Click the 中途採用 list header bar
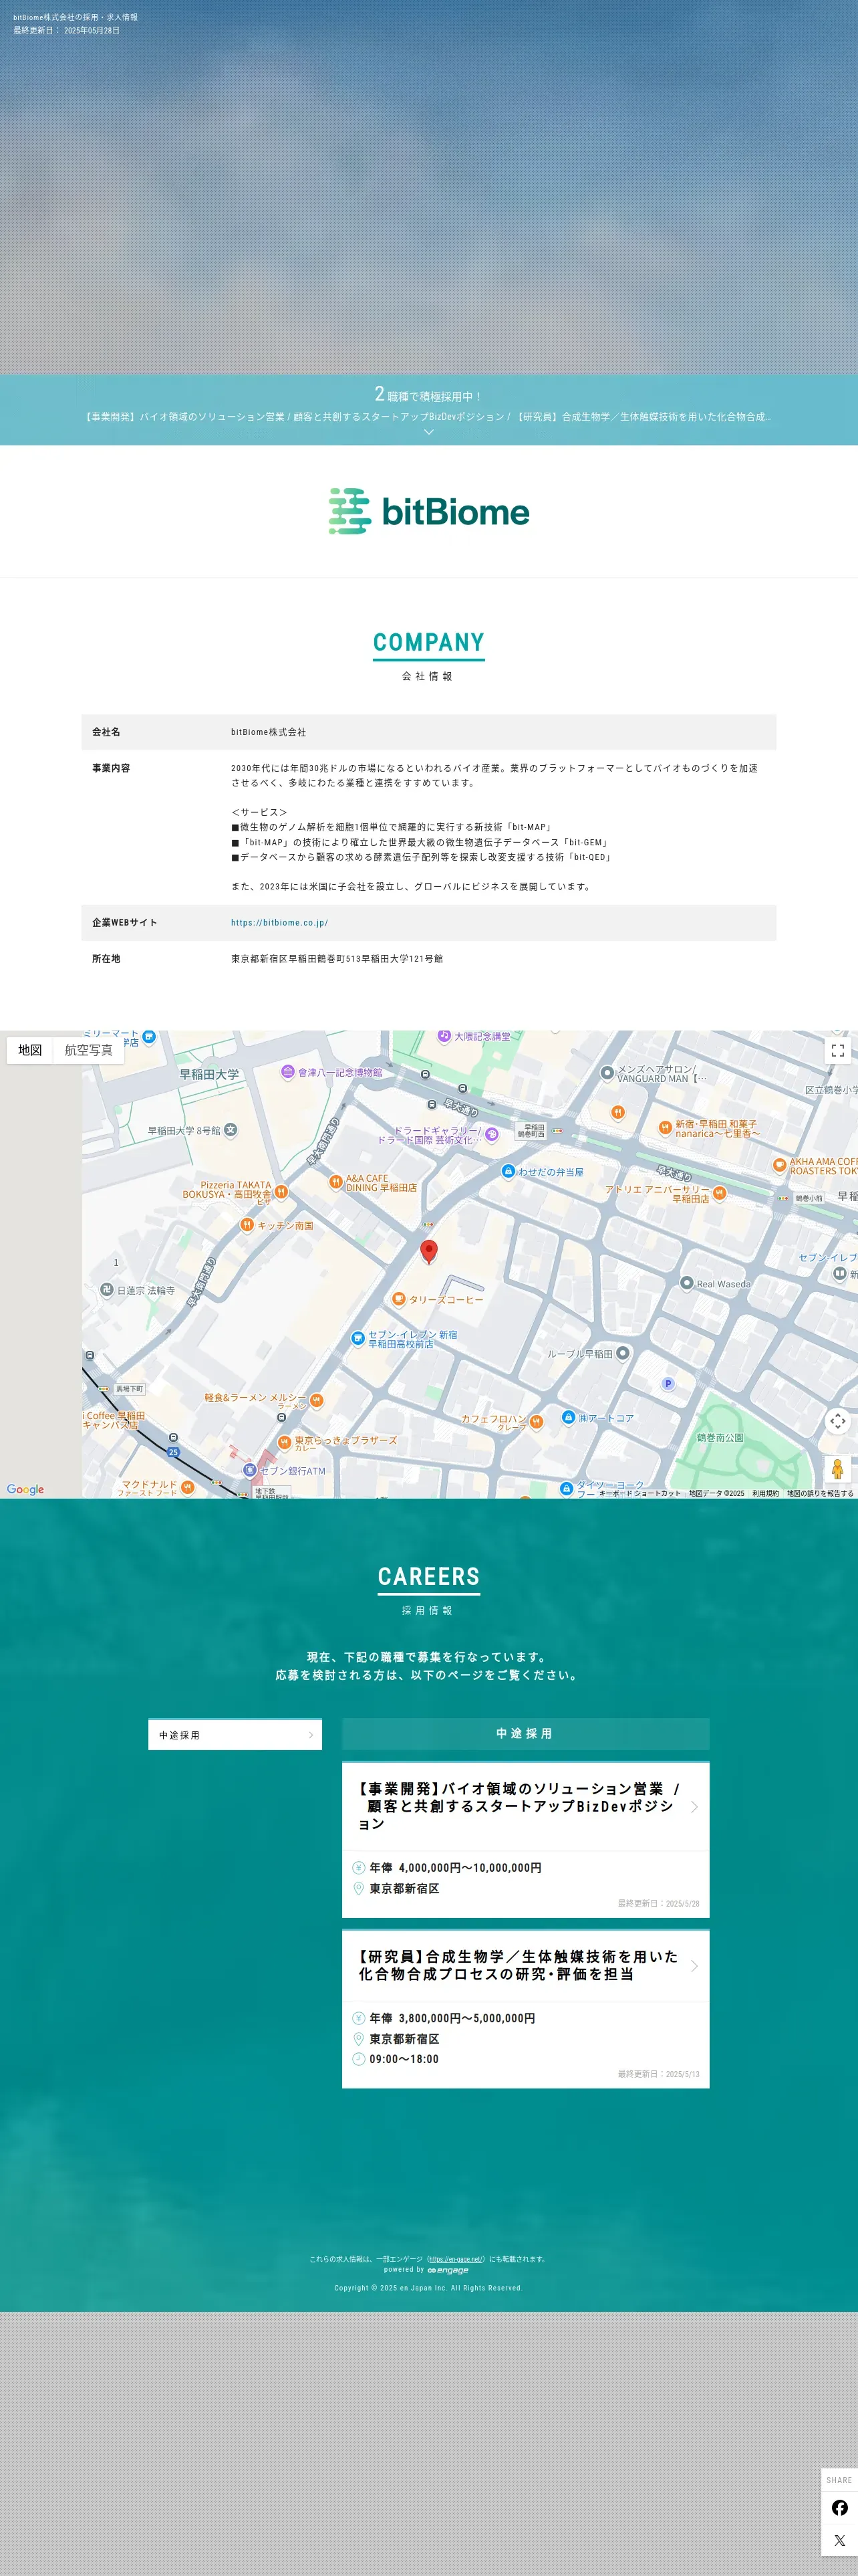Viewport: 858px width, 2576px height. 525,1733
